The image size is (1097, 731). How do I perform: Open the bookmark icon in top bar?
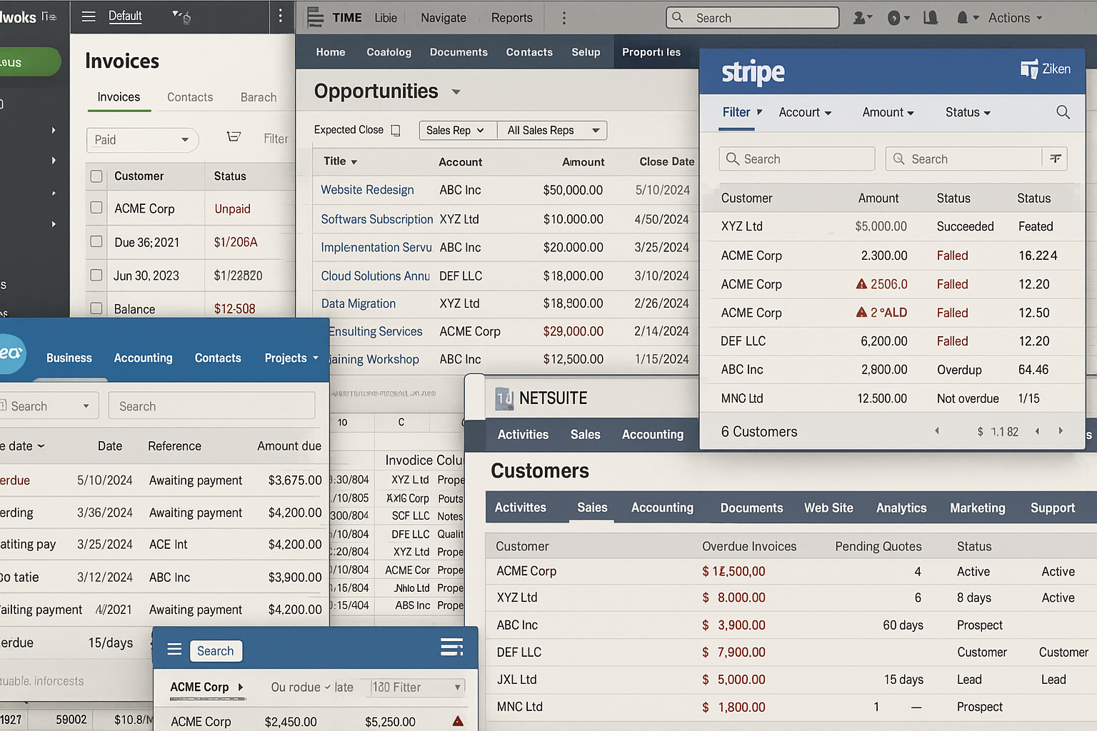[930, 18]
